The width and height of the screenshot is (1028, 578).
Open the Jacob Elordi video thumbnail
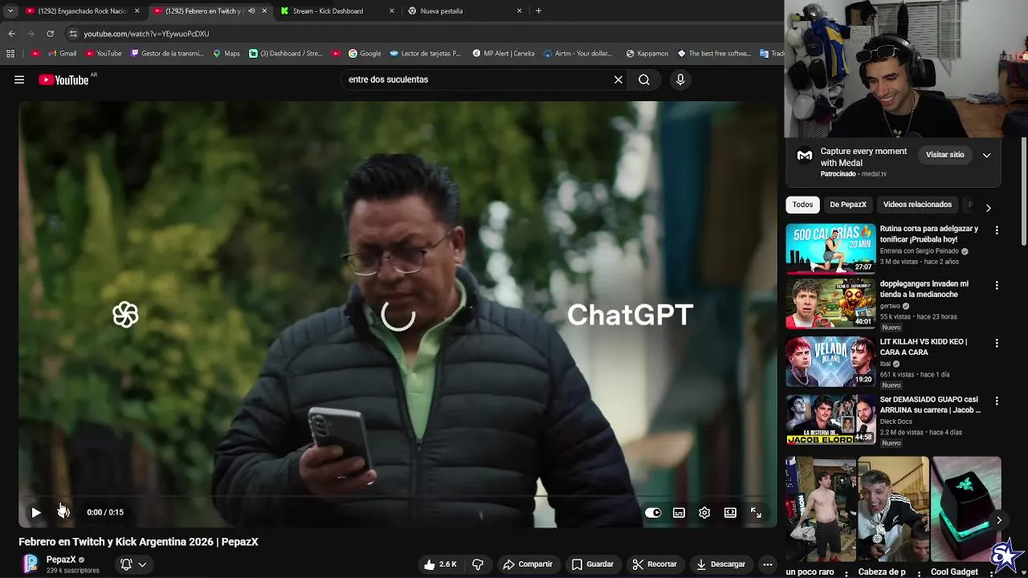click(x=830, y=420)
